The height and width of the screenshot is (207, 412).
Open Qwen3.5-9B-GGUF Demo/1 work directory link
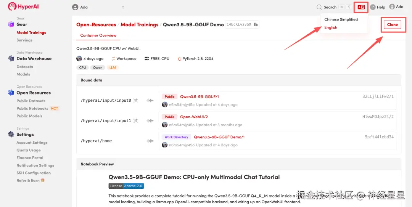[x=219, y=137]
